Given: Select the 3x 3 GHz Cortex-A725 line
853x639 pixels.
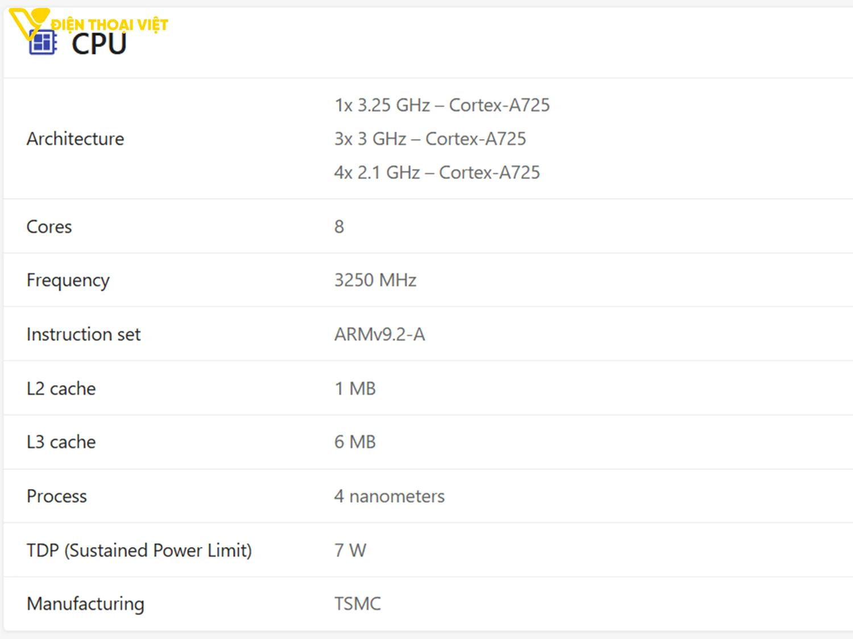Looking at the screenshot, I should [430, 139].
